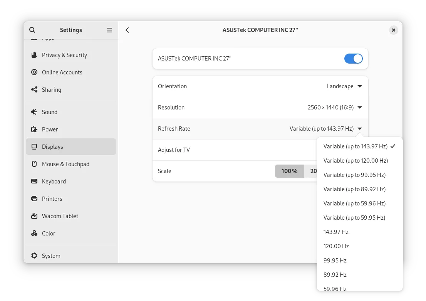Disable the ASUSTek COMPUTER INC 27" display toggle
Viewport: 426px width, 301px height.
(x=353, y=59)
